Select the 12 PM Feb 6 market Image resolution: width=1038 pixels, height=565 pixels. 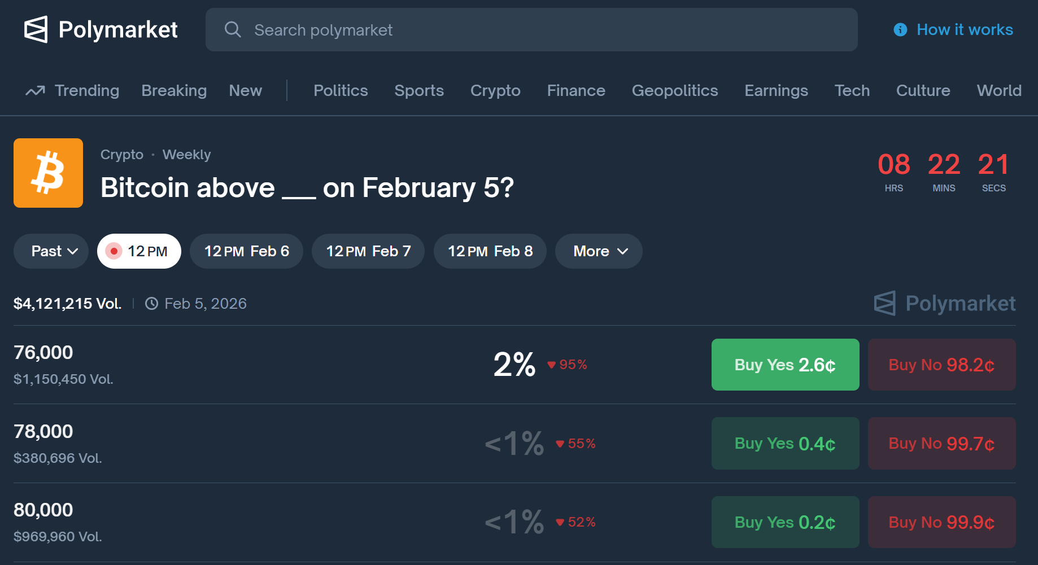(246, 251)
